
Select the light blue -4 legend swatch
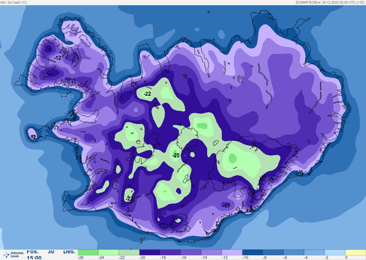314,252
